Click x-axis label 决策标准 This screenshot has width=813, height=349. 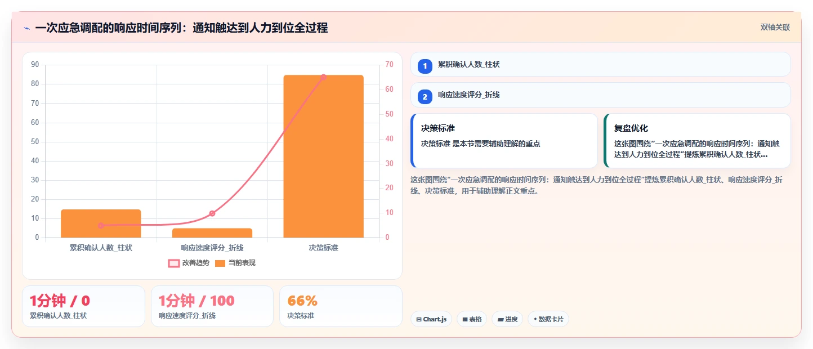click(323, 248)
